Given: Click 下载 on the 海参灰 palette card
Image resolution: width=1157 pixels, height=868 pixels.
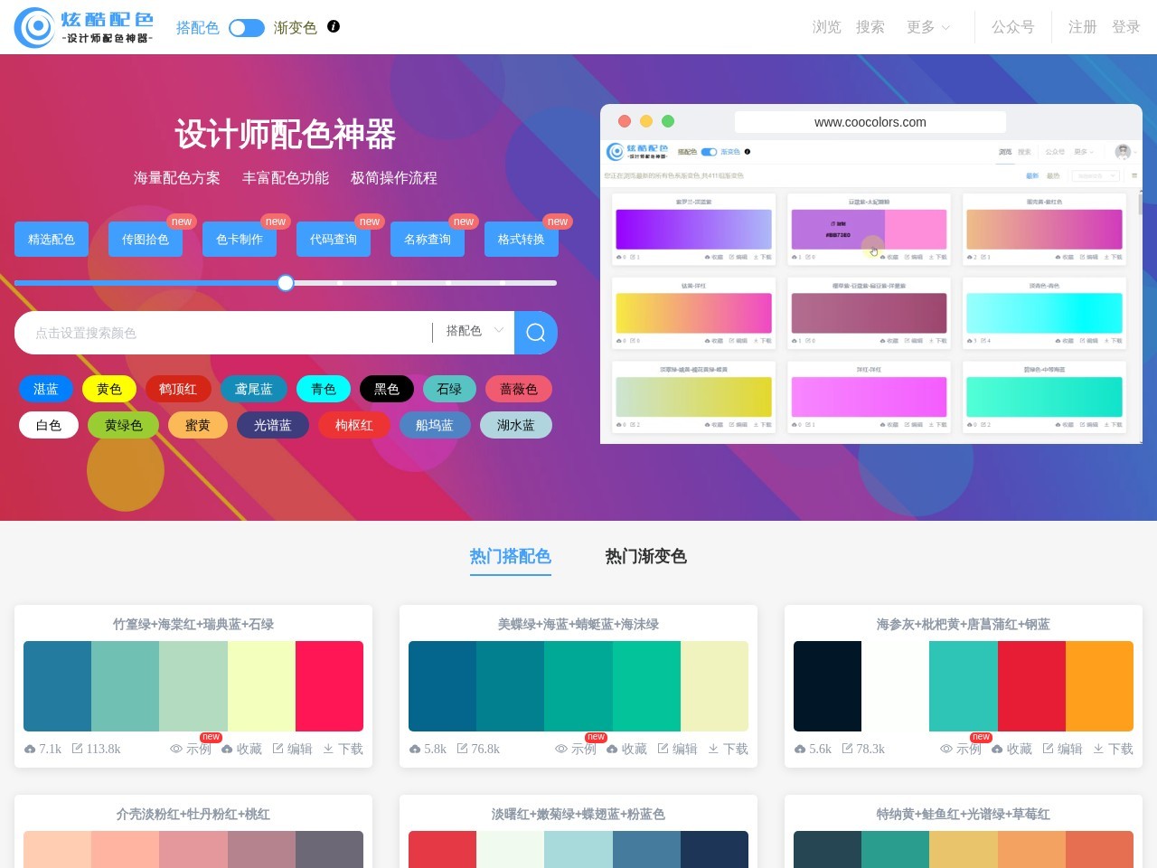Looking at the screenshot, I should pos(1113,749).
